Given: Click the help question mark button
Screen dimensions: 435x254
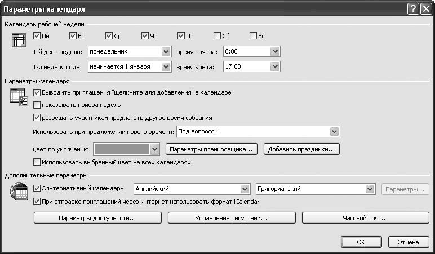Looking at the screenshot, I should 413,9.
